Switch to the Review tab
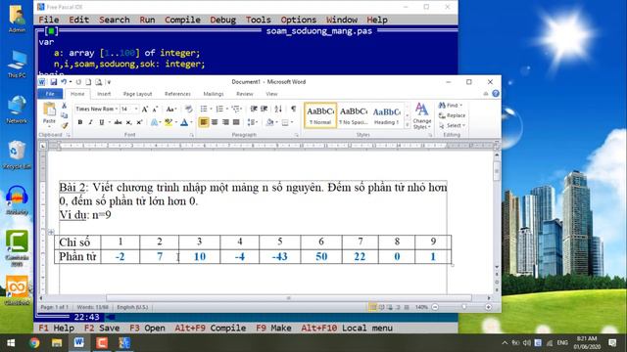The image size is (627, 352). pos(245,94)
